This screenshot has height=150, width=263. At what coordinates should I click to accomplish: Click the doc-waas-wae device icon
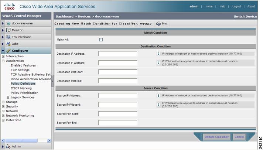click(8, 24)
